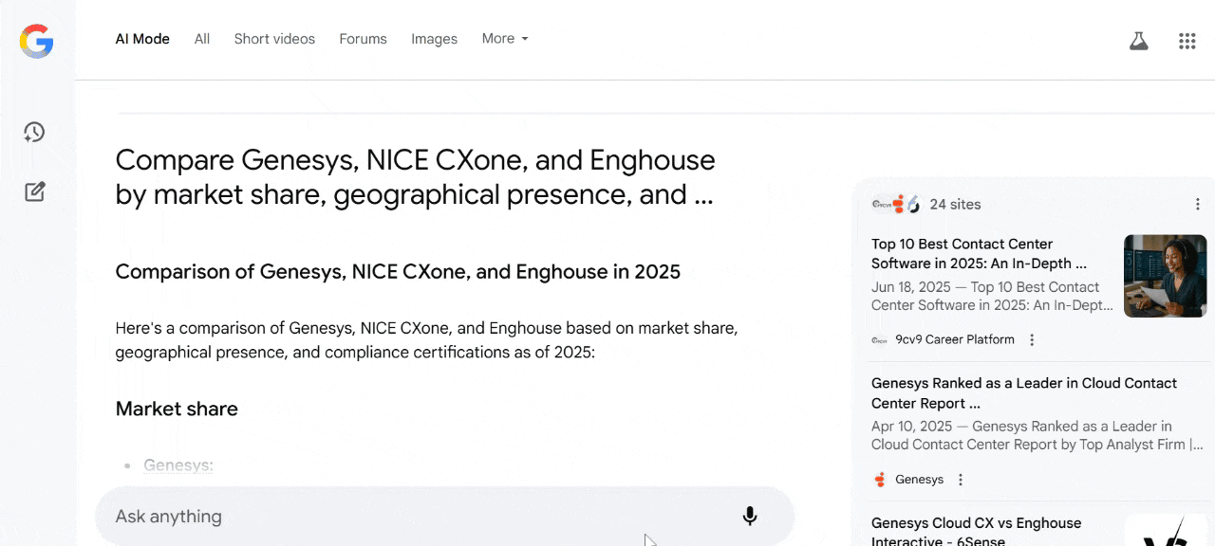Click the Genesys source favicon

880,480
